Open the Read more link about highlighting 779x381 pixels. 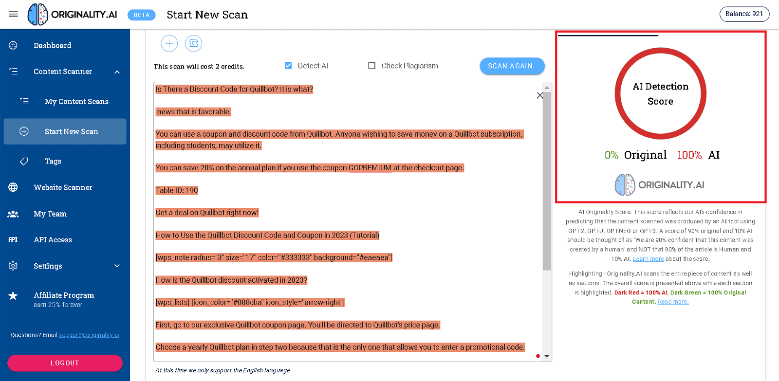coord(673,302)
